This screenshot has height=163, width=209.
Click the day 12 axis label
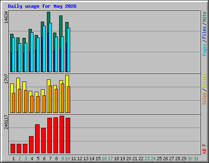pyautogui.click(x=80, y=159)
